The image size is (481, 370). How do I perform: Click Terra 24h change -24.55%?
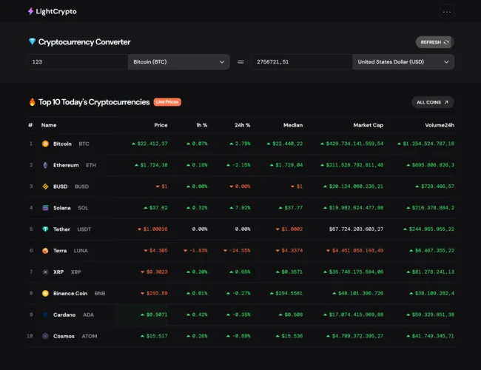click(x=240, y=251)
